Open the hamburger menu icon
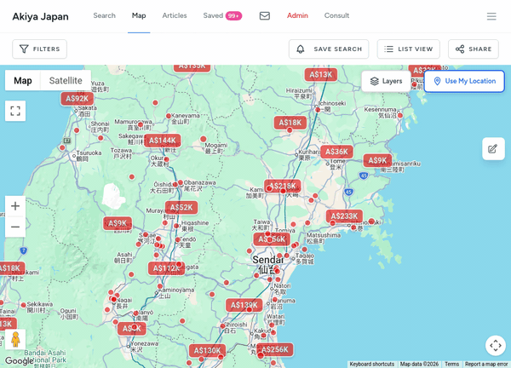 (x=491, y=16)
